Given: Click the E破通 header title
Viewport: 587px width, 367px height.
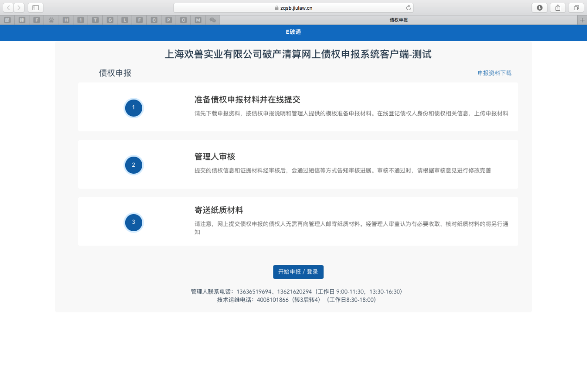Looking at the screenshot, I should (293, 32).
